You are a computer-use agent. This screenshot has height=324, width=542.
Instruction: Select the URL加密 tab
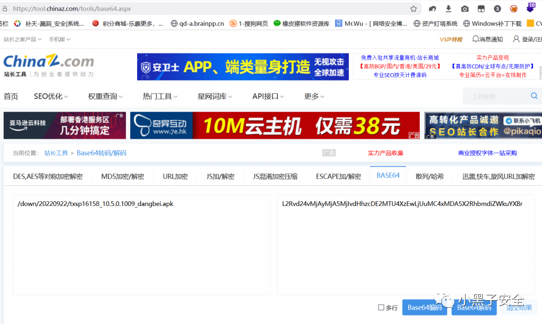pyautogui.click(x=175, y=176)
